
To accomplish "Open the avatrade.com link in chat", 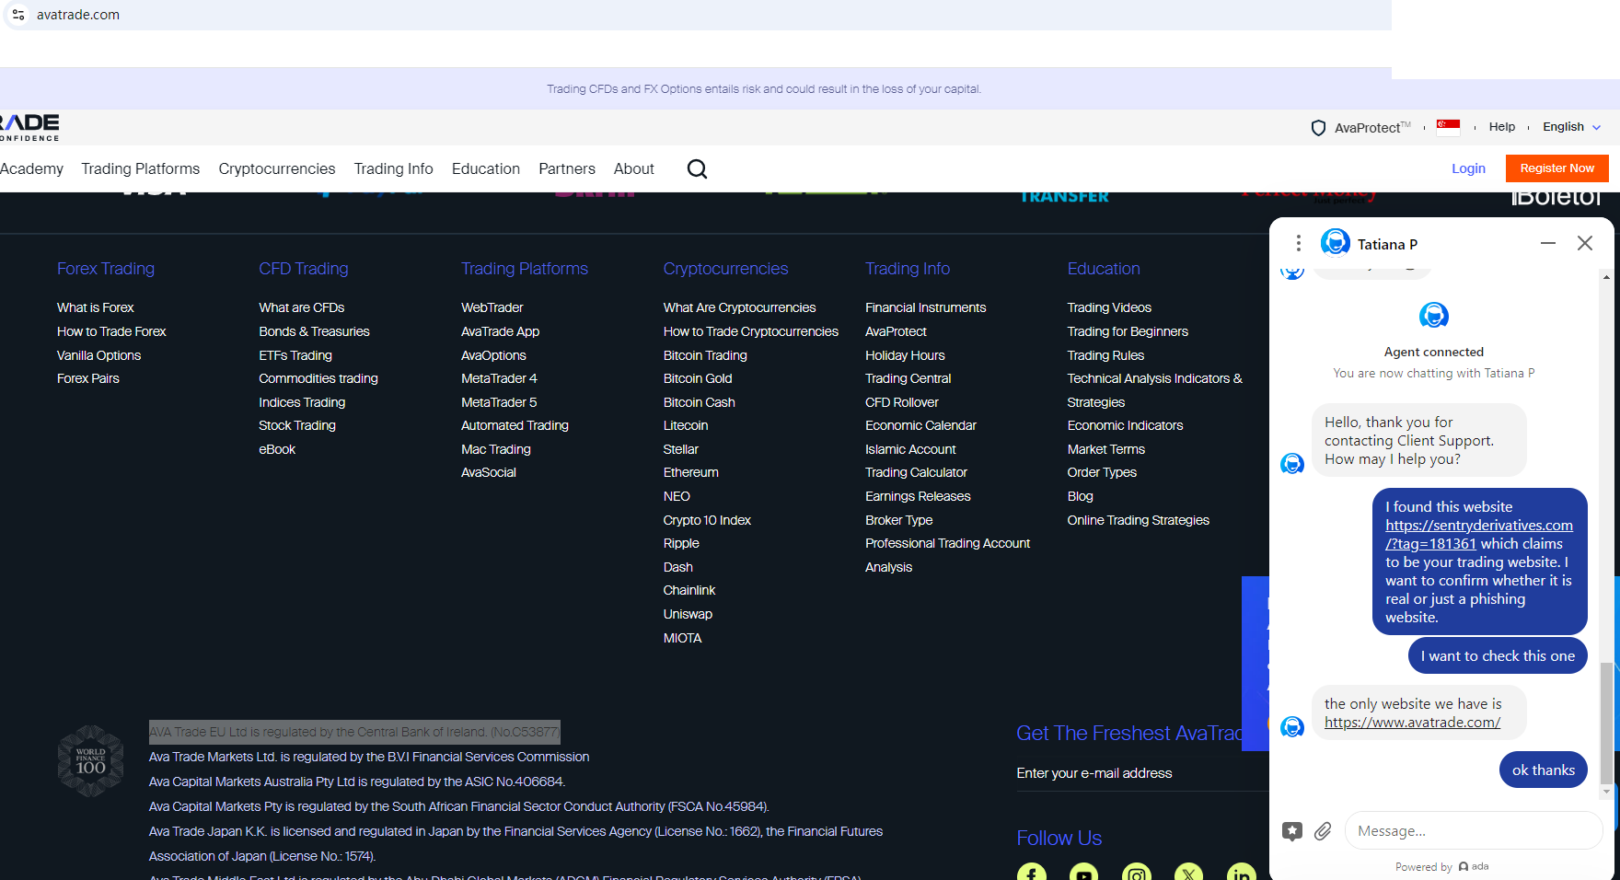I will click(x=1412, y=723).
